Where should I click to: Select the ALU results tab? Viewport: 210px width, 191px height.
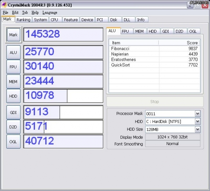[113, 31]
